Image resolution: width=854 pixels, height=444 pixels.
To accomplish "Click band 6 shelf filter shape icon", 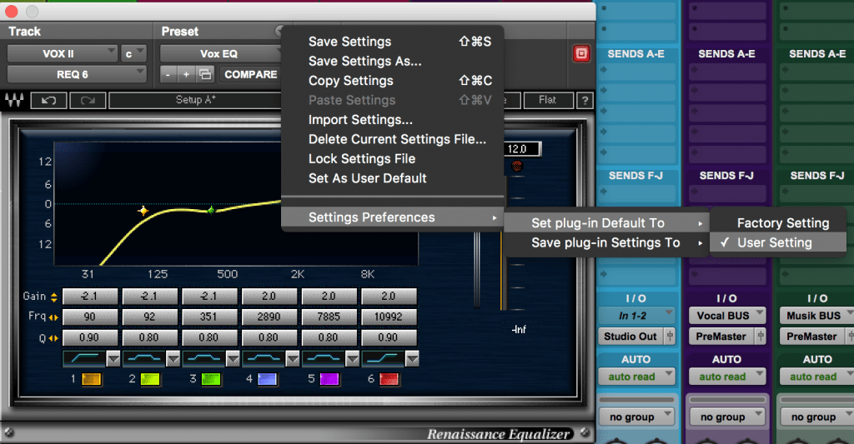I will click(x=384, y=358).
